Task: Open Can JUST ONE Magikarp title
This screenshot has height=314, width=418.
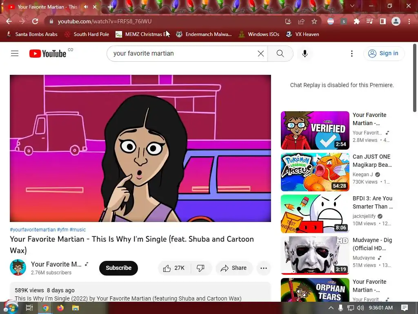Action: pos(372,161)
